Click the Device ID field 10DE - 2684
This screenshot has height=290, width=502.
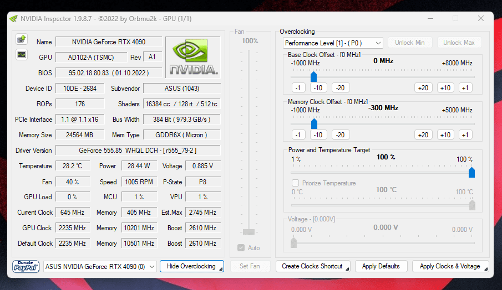[x=80, y=89]
